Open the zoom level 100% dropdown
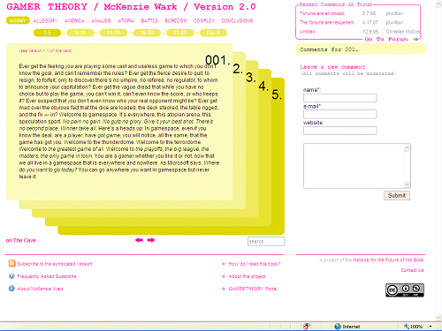The width and height of the screenshot is (442, 331). pyautogui.click(x=431, y=327)
